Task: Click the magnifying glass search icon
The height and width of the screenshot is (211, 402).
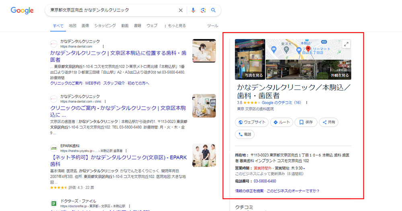Action: (x=213, y=10)
